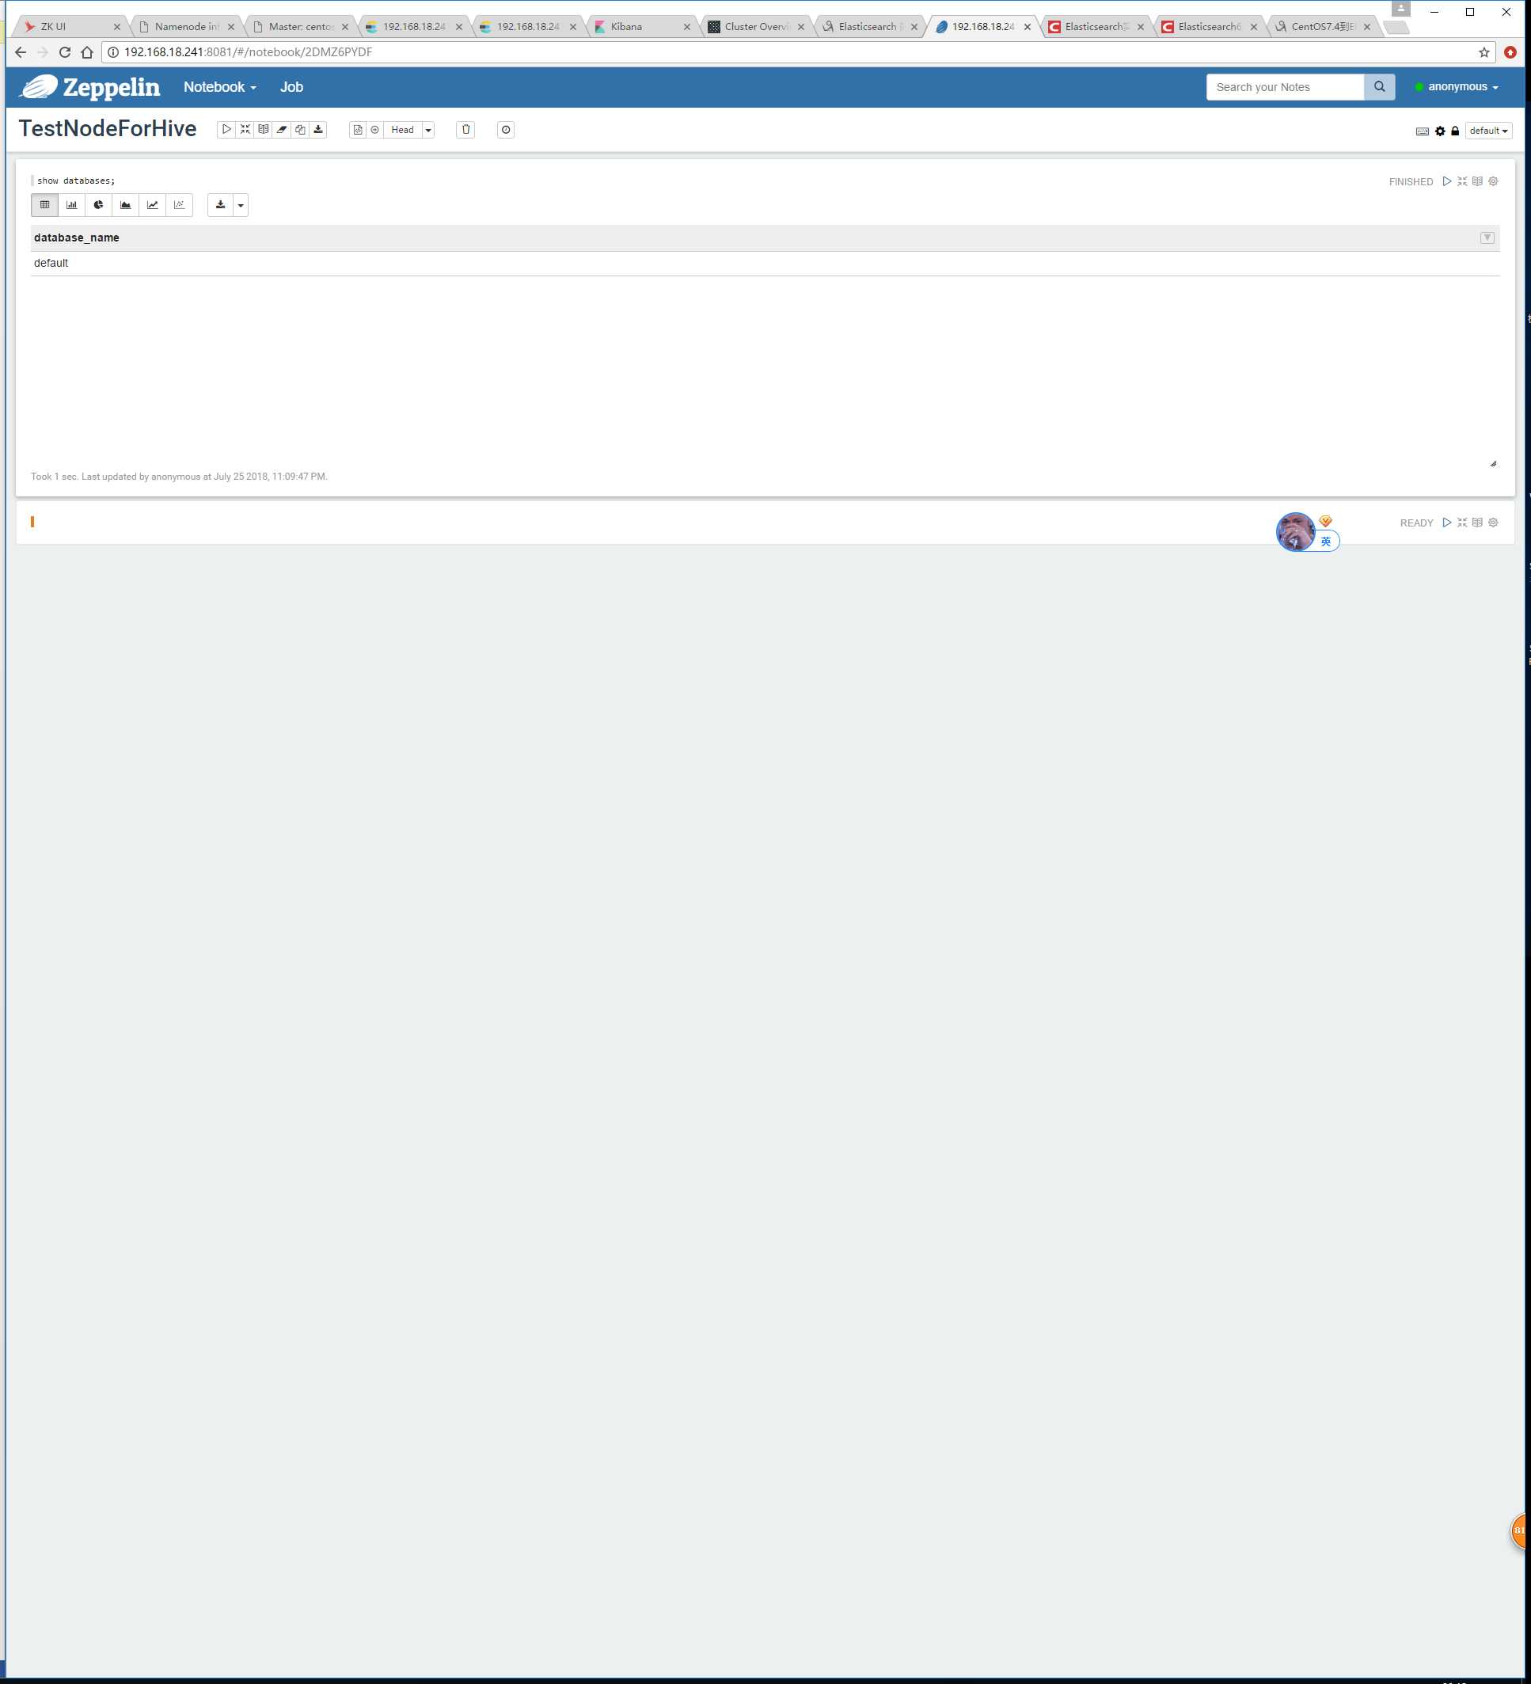Viewport: 1531px width, 1684px height.
Task: Click the table view icon in toolbar
Action: [x=44, y=204]
